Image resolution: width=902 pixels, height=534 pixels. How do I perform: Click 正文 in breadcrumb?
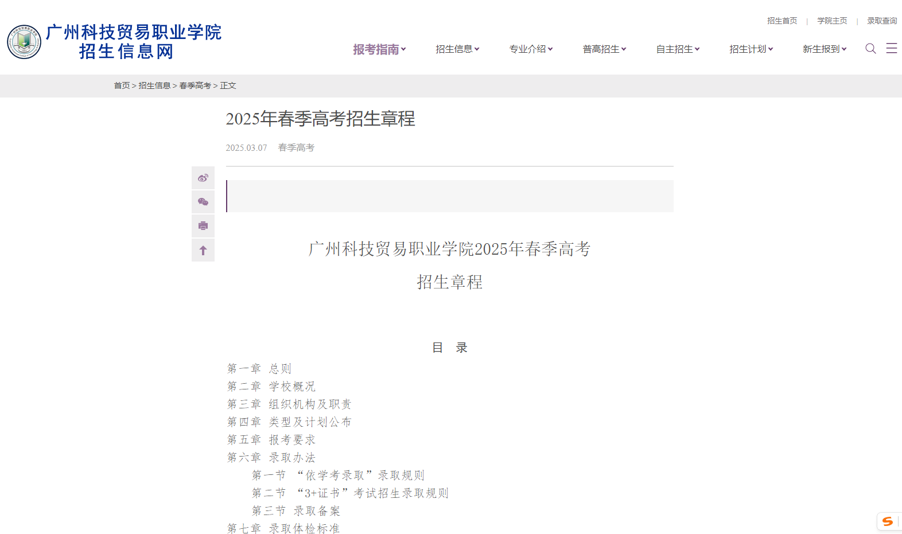228,85
